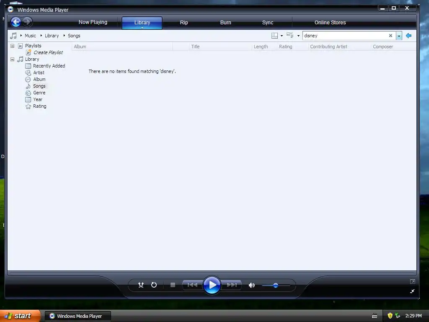Open Layout Options dropdown arrow

click(x=282, y=36)
